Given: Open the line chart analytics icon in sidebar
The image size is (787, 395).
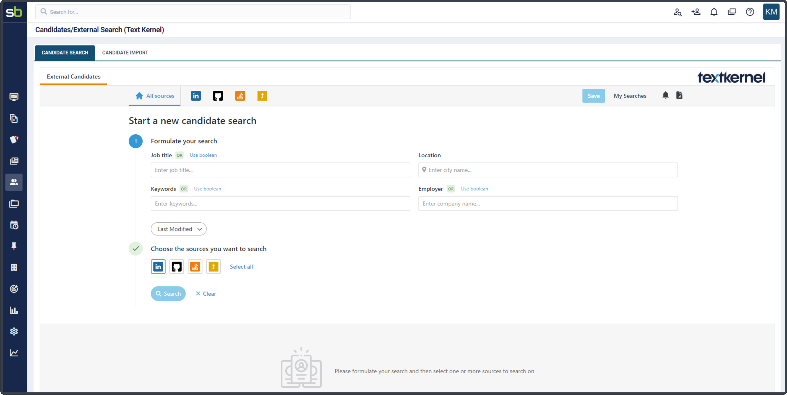Looking at the screenshot, I should pos(14,353).
